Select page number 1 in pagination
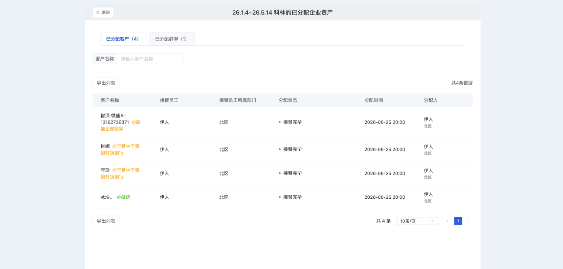The height and width of the screenshot is (269, 563). click(458, 221)
